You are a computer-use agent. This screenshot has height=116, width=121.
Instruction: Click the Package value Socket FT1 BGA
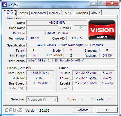click(57, 33)
